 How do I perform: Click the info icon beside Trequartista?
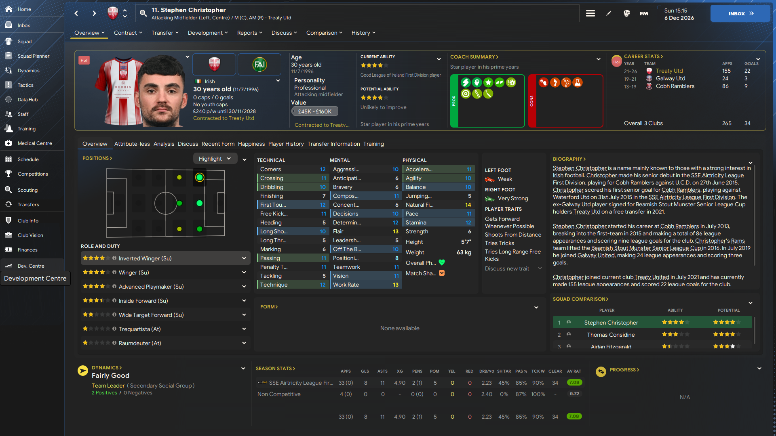click(114, 329)
